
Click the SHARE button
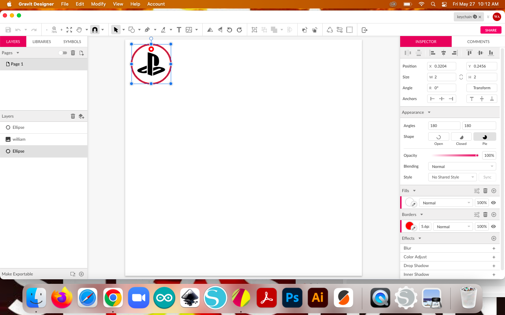coord(491,30)
